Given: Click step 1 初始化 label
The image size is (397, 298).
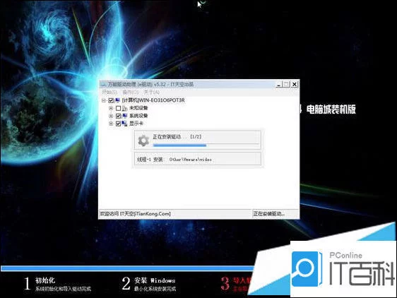Looking at the screenshot, I should pyautogui.click(x=45, y=280).
